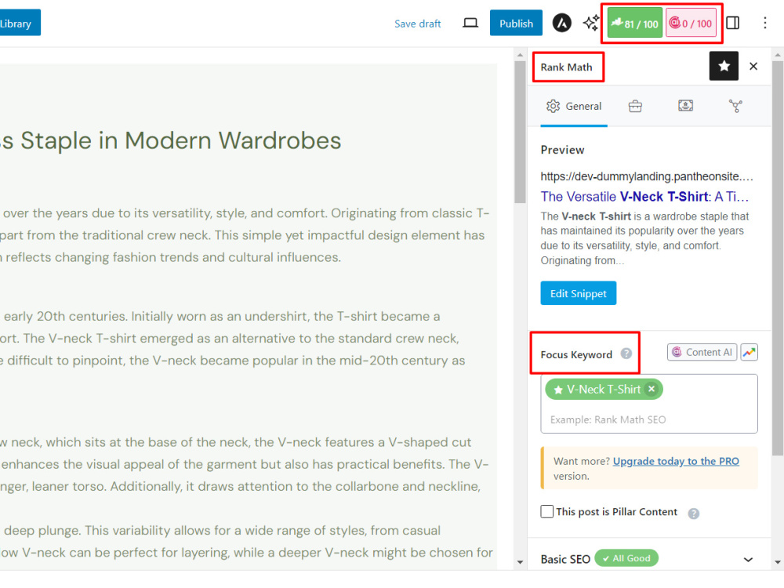Select the General tab
This screenshot has height=588, width=784.
[x=574, y=106]
